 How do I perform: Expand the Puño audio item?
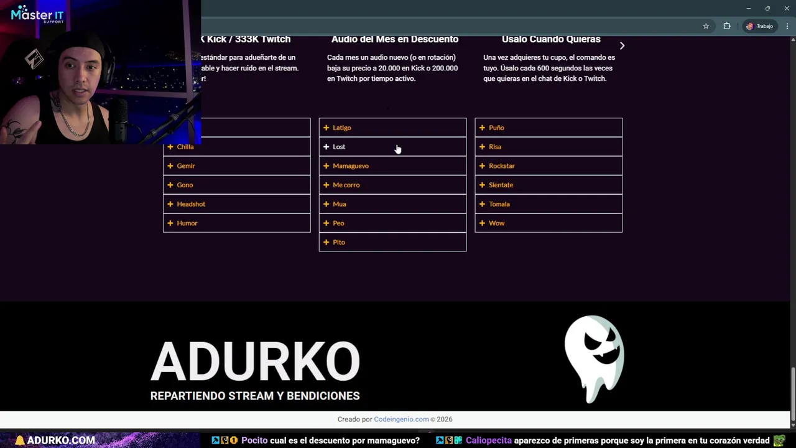coord(548,128)
